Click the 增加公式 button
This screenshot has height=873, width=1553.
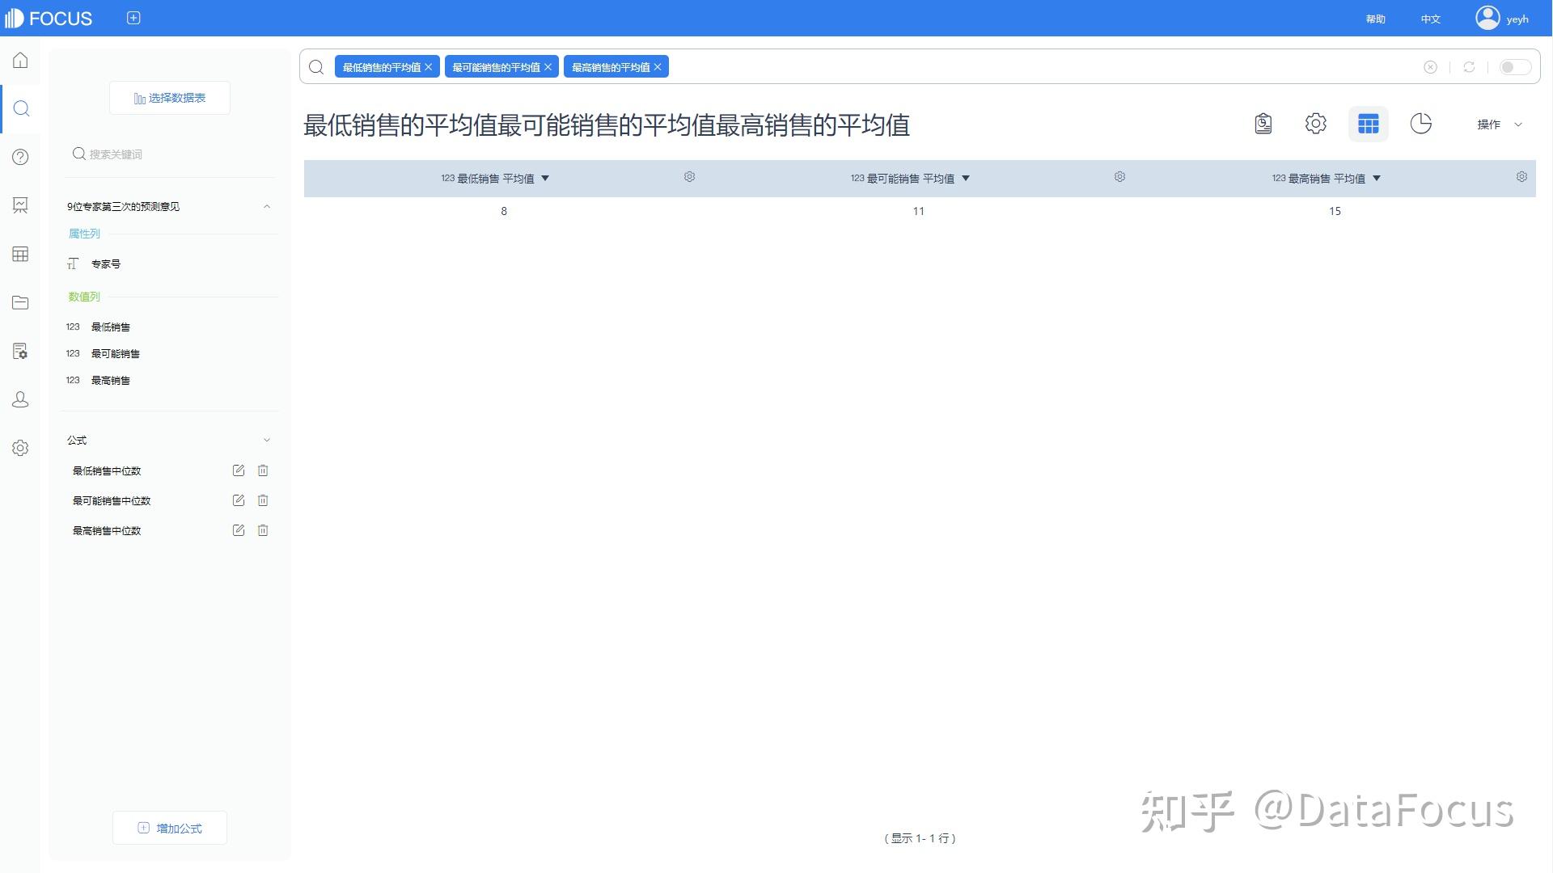170,828
